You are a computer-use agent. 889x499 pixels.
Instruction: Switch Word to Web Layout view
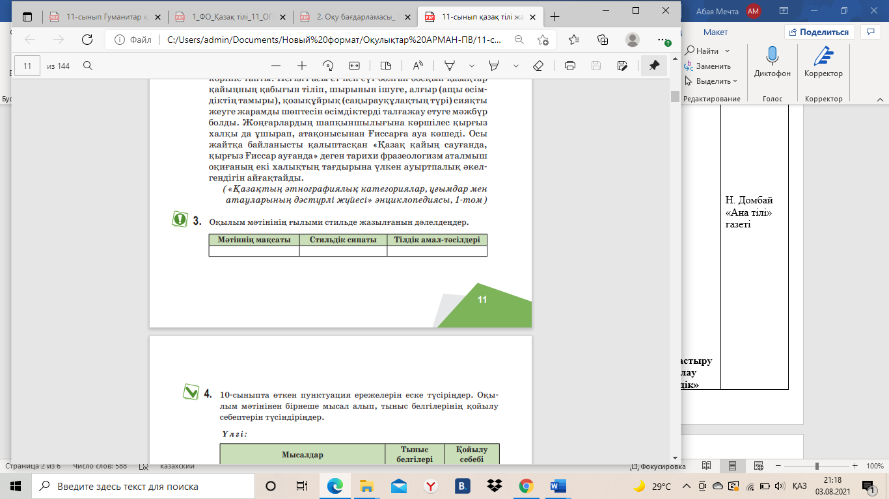click(x=758, y=466)
